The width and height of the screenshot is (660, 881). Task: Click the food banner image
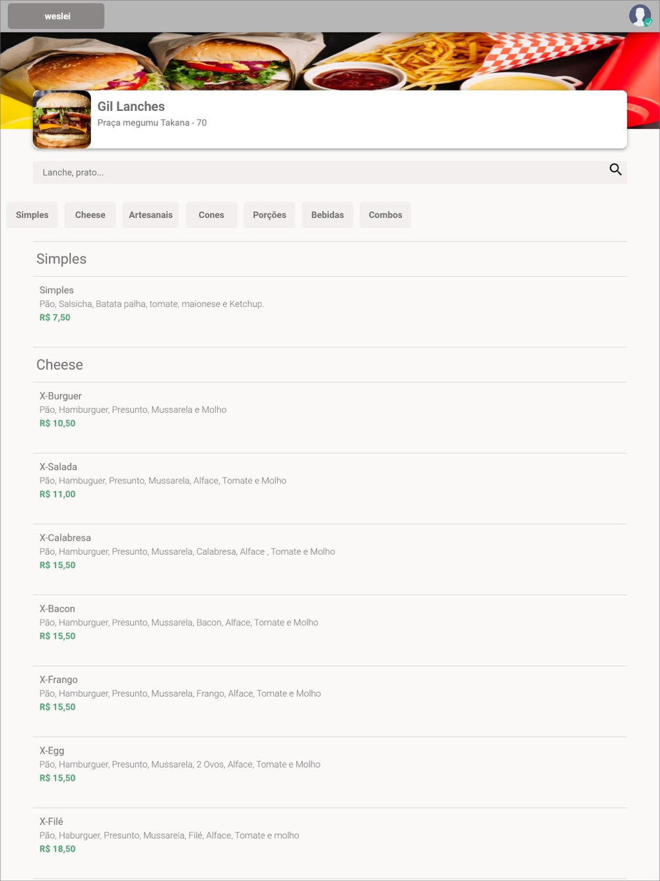330,61
